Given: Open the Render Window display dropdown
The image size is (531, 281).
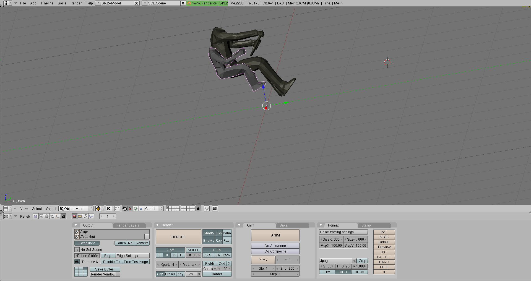Looking at the screenshot, I should point(105,274).
